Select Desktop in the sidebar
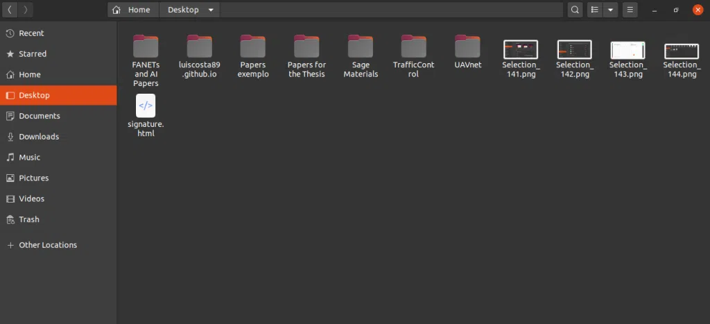The width and height of the screenshot is (710, 324). tap(58, 95)
